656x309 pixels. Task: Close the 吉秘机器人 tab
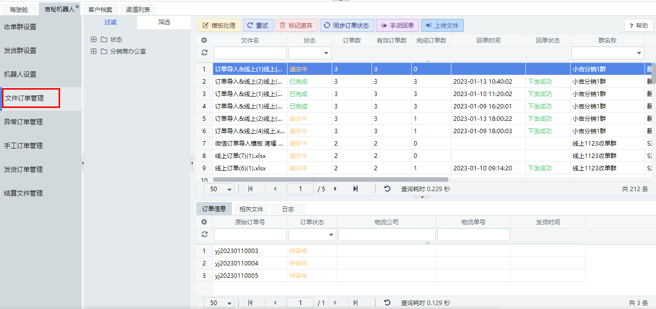pyautogui.click(x=77, y=6)
